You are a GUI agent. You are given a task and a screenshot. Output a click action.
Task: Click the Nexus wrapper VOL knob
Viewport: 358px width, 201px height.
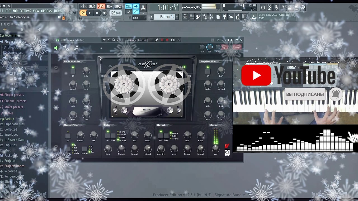209,47
